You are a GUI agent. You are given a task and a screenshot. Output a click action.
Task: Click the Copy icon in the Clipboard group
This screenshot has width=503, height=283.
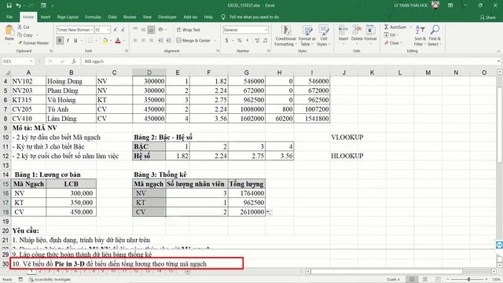pyautogui.click(x=20, y=35)
